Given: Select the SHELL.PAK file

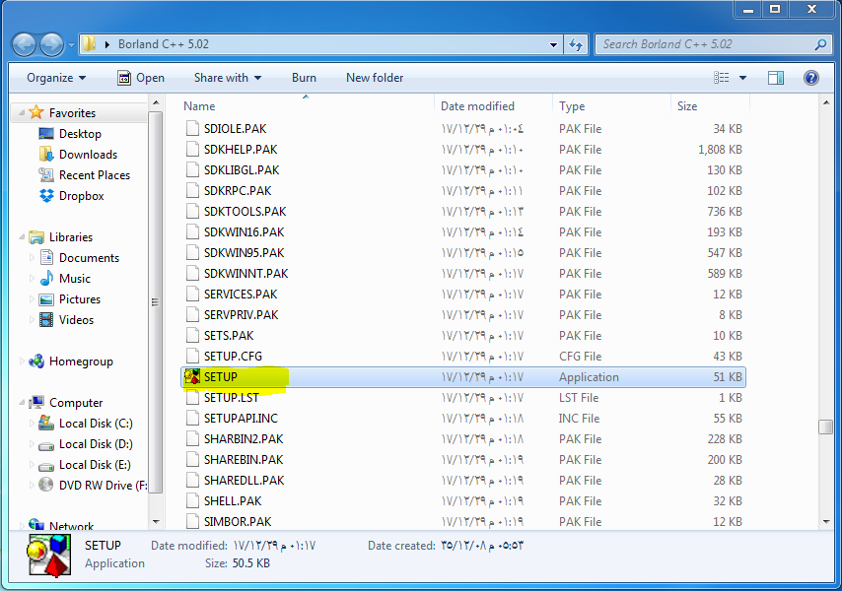Looking at the screenshot, I should 233,501.
